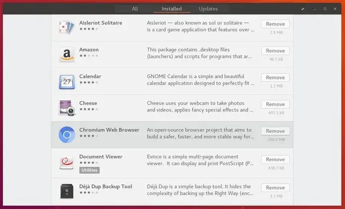This screenshot has width=345, height=209.
Task: Click the Evince document viewer description
Action: (x=200, y=160)
